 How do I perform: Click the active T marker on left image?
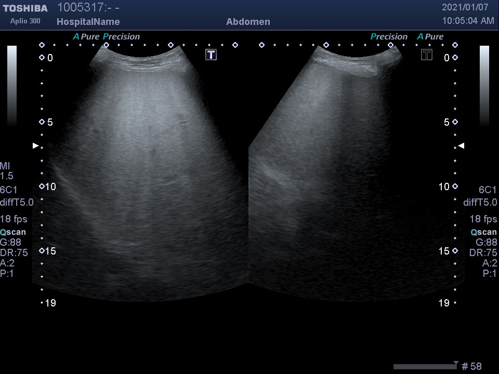(x=211, y=55)
